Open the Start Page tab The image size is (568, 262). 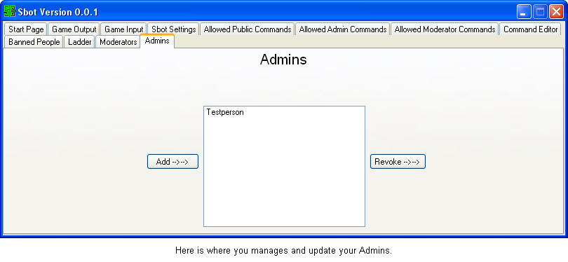(26, 29)
